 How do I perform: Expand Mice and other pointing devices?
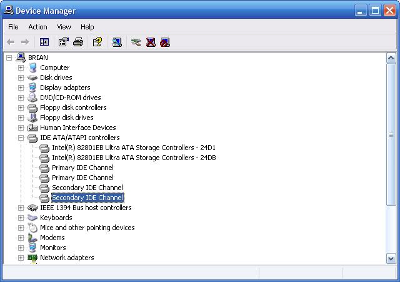click(21, 228)
